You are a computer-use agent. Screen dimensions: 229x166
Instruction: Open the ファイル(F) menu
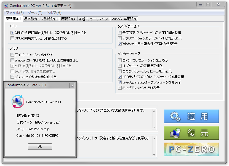15,13
